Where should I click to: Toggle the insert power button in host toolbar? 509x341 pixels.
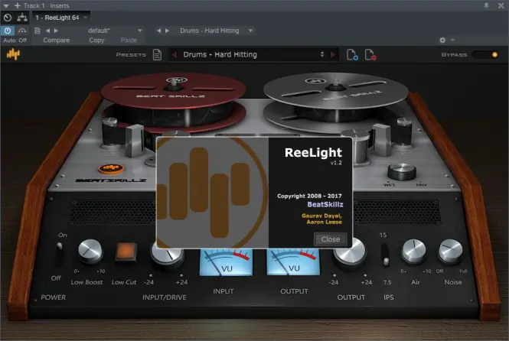7,31
